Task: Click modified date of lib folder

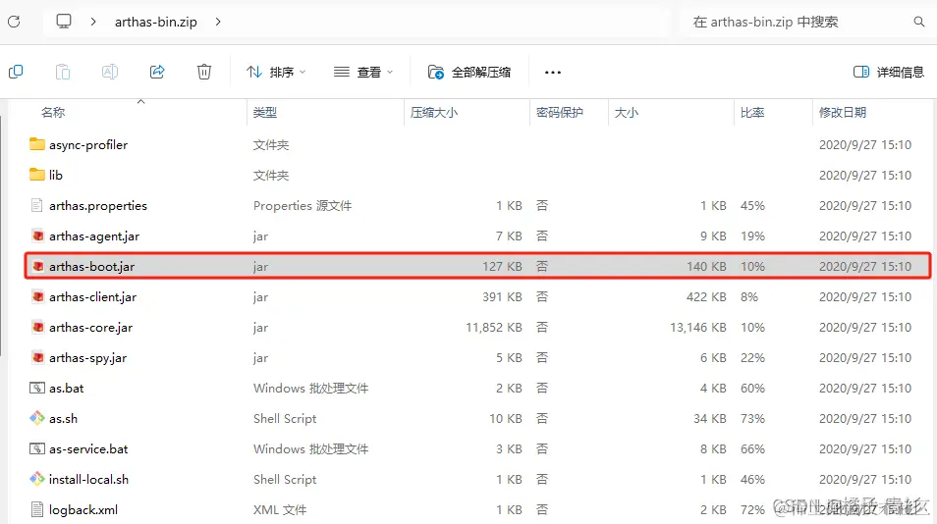Action: pyautogui.click(x=864, y=175)
